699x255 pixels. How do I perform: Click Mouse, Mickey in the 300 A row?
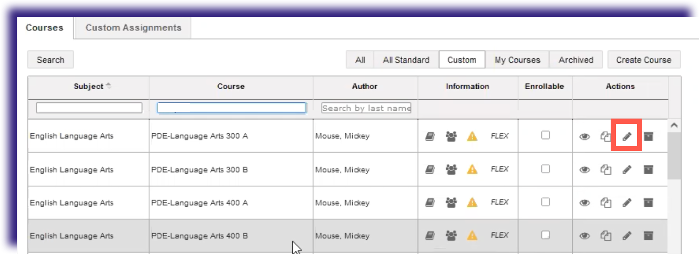(x=342, y=136)
